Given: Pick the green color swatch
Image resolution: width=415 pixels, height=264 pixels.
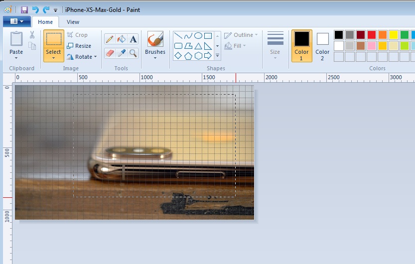Looking at the screenshot, I should tap(405, 35).
